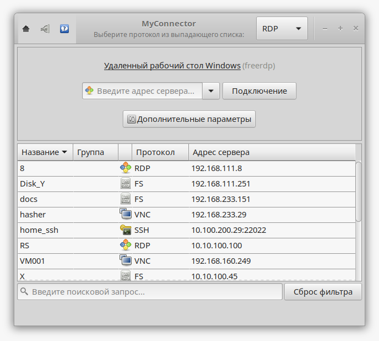The image size is (379, 341).
Task: Click the home icon in header
Action: pyautogui.click(x=26, y=29)
